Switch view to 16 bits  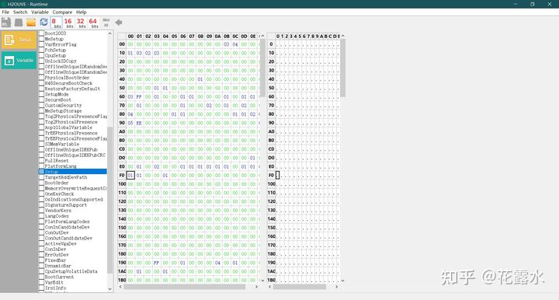[x=68, y=23]
